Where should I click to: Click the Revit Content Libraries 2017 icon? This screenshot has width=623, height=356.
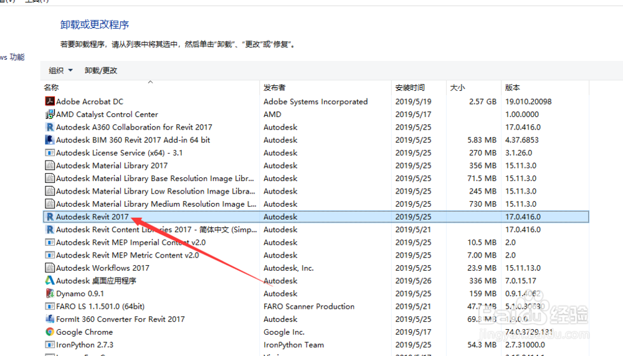point(50,230)
